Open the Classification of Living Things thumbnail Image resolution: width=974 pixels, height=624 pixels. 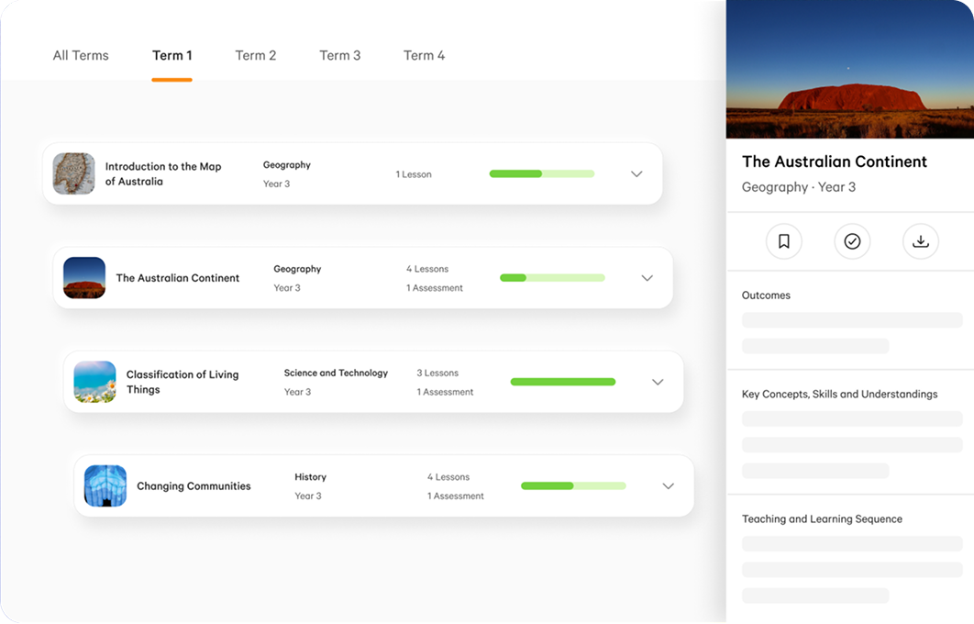[94, 382]
